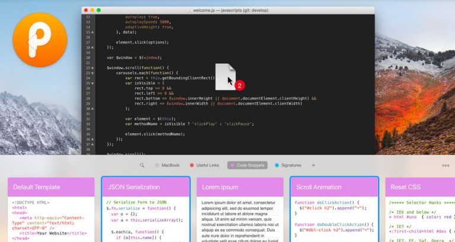The height and width of the screenshot is (242, 455).
Task: Open the Lorem ipsum snippet card
Action: coord(240,210)
